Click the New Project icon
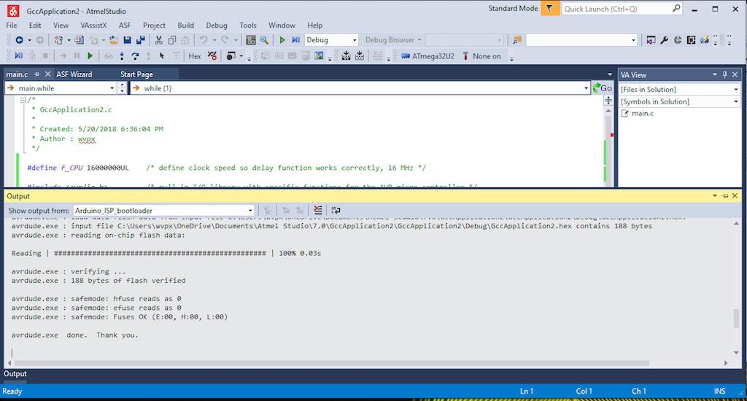This screenshot has width=747, height=401. click(58, 41)
